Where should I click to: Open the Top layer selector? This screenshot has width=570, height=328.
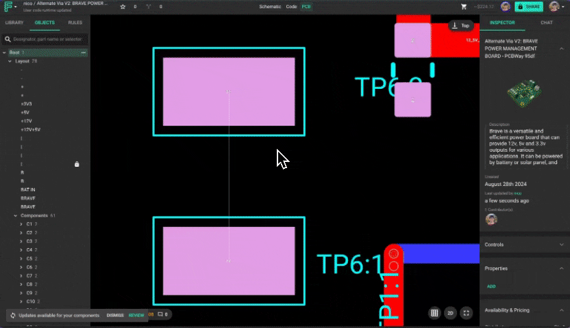coord(460,26)
